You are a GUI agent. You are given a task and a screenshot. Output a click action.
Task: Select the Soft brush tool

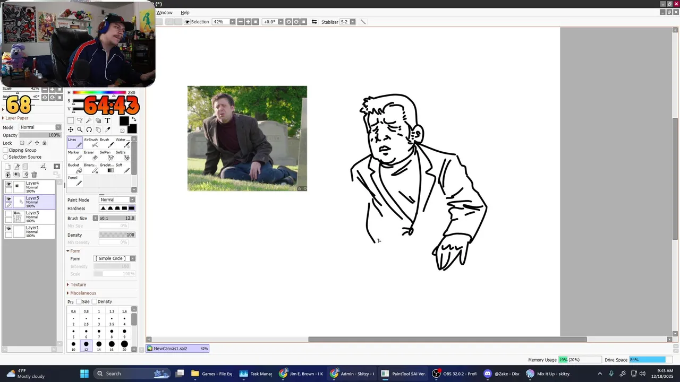point(123,168)
